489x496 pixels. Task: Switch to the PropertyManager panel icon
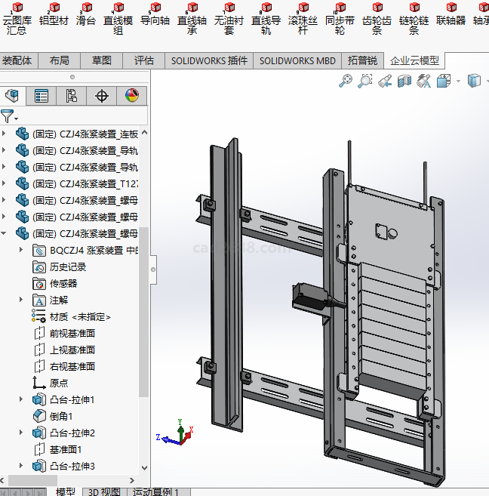tap(42, 96)
